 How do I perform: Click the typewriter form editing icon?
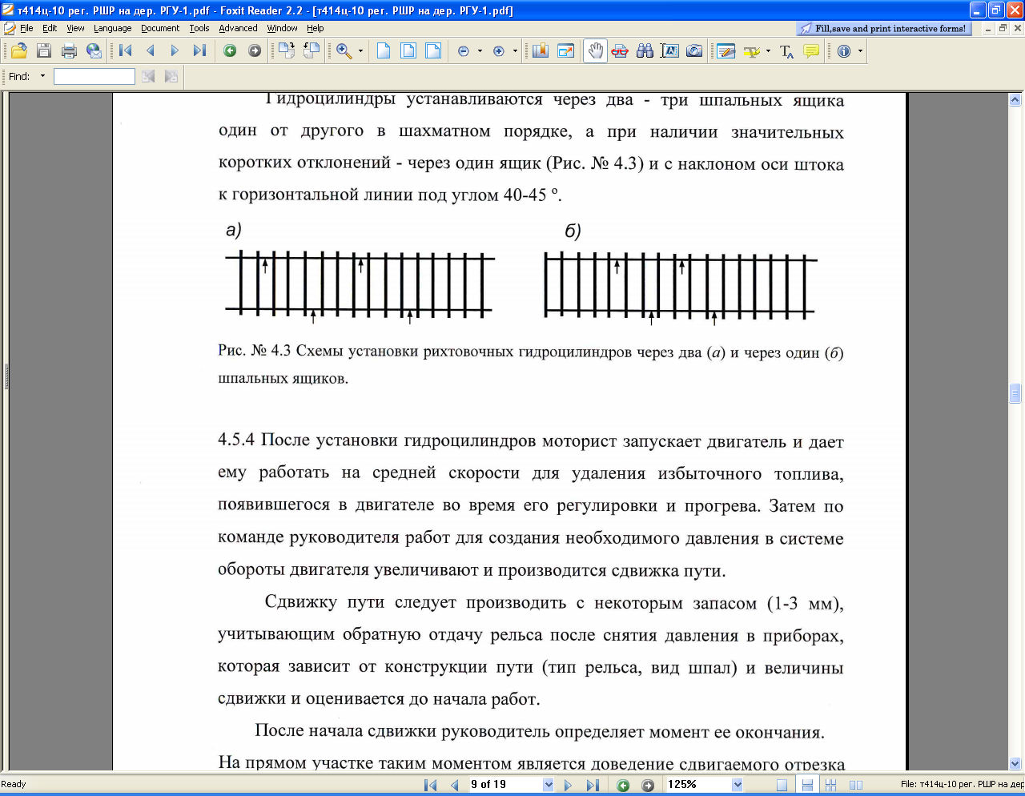726,51
